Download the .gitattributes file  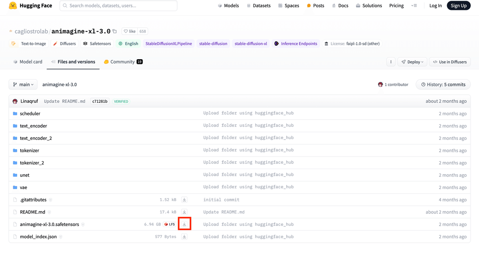[184, 199]
